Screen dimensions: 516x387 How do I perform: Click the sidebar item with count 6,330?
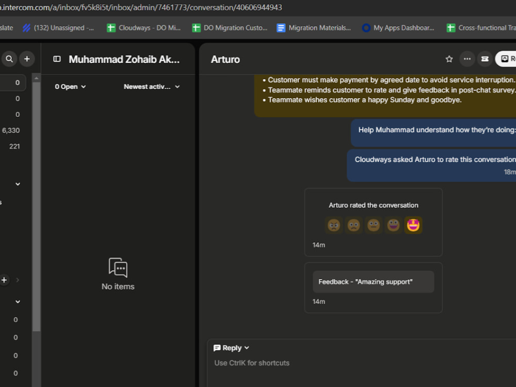click(x=11, y=131)
